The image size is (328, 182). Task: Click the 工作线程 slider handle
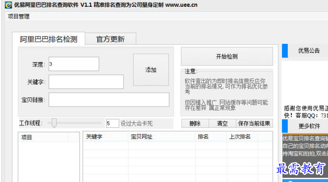pos(54,123)
